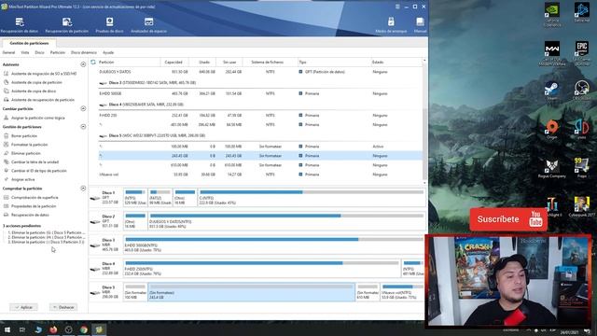Collapse the Asistente section
The height and width of the screenshot is (336, 597).
tap(83, 64)
